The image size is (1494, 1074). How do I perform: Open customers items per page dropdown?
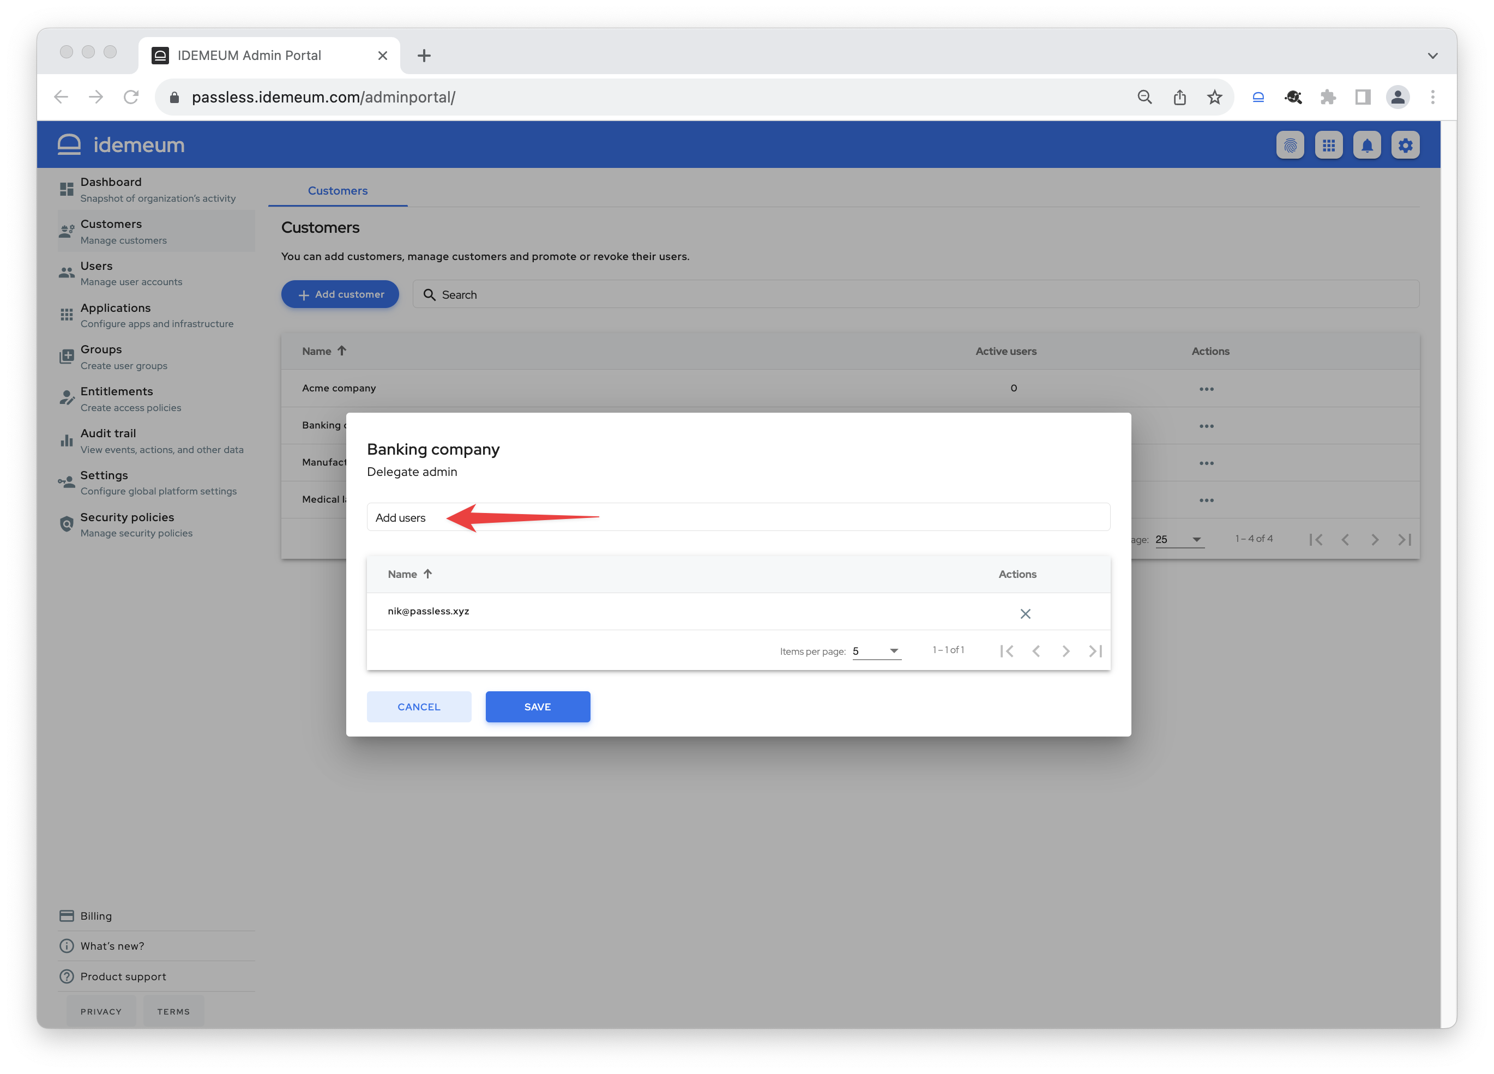pyautogui.click(x=1179, y=539)
